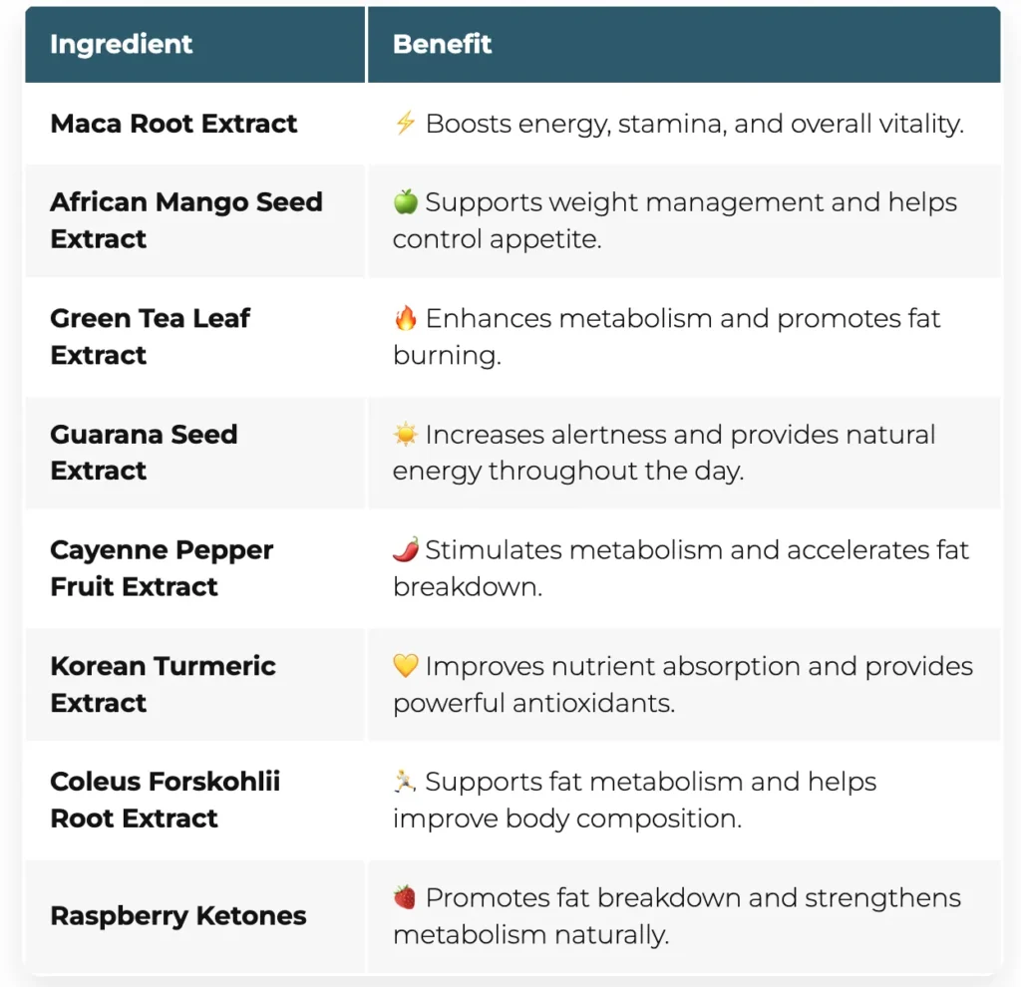This screenshot has height=987, width=1021.
Task: Select the Ingredient column header
Action: coord(122,45)
